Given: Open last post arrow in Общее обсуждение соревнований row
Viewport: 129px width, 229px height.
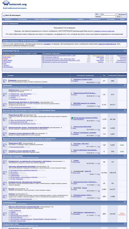Looking at the screenshot, I should click(99, 215).
